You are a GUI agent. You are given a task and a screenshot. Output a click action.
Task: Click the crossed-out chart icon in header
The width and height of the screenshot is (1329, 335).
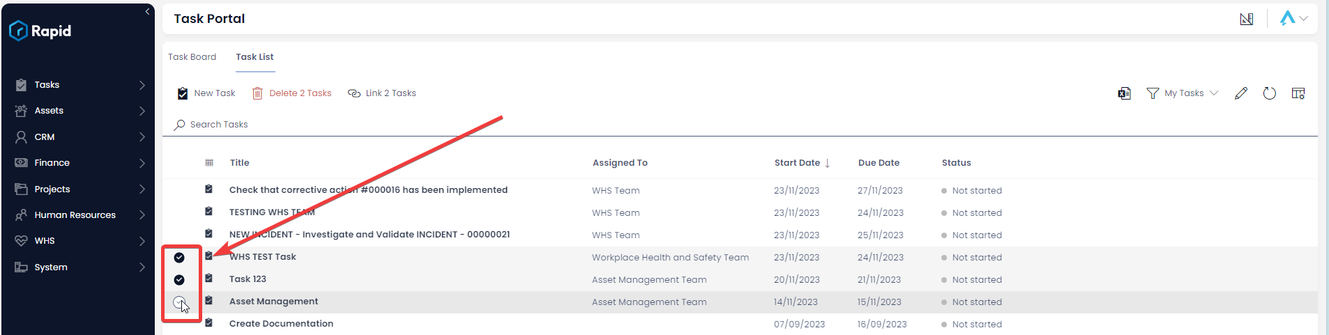(1247, 19)
